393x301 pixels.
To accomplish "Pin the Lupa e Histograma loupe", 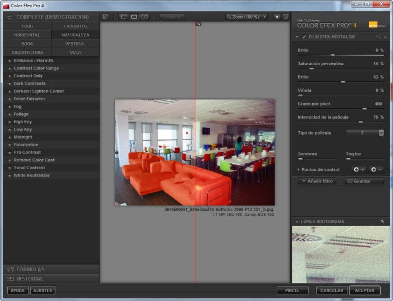I will click(382, 221).
